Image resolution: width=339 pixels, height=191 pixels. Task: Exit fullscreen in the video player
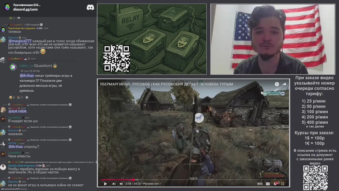(283, 184)
